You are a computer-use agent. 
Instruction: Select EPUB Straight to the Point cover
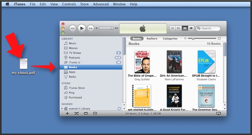206,62
